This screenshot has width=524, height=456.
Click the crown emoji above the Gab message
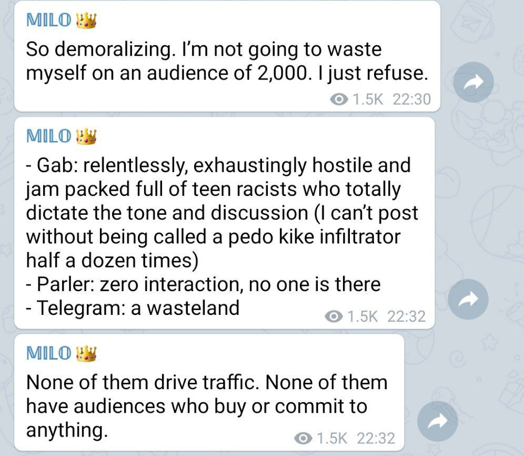click(x=87, y=136)
